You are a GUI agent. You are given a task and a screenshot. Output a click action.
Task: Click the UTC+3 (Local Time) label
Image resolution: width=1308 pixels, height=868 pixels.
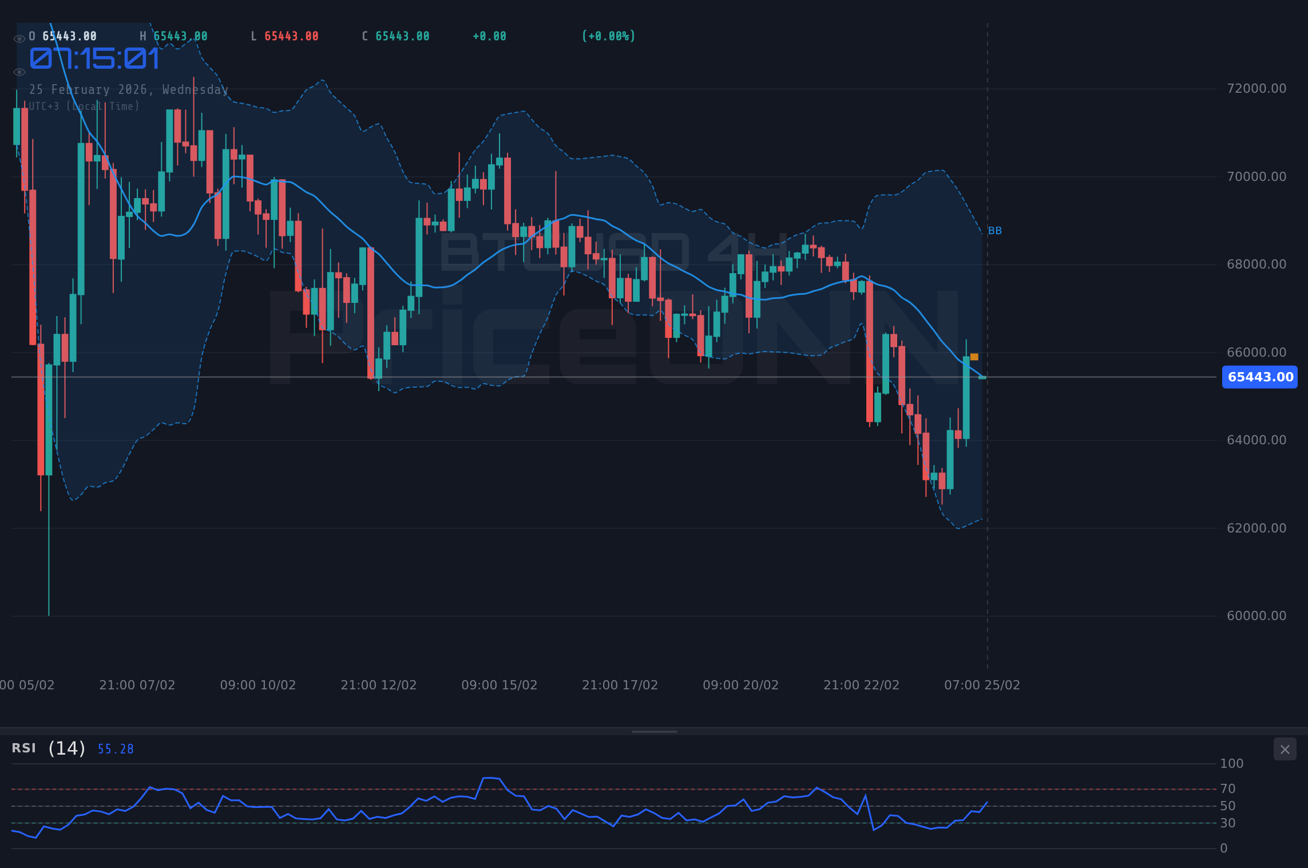coord(84,106)
